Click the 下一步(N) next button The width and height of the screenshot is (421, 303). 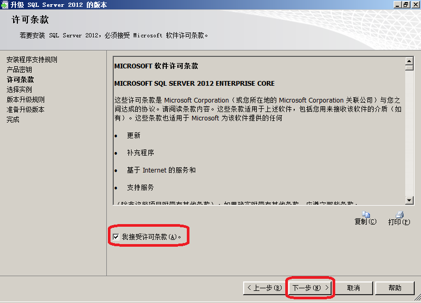(310, 288)
